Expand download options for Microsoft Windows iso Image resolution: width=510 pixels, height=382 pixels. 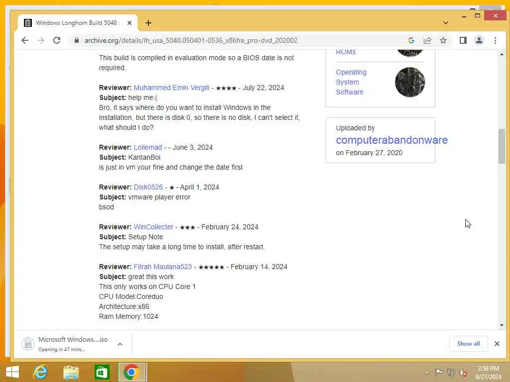pos(120,344)
